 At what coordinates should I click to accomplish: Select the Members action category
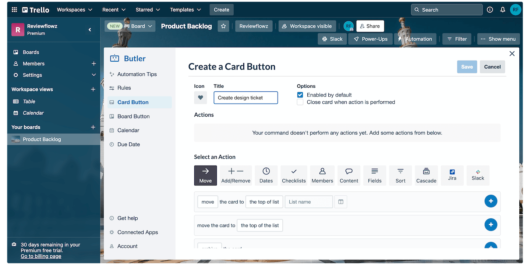click(322, 175)
